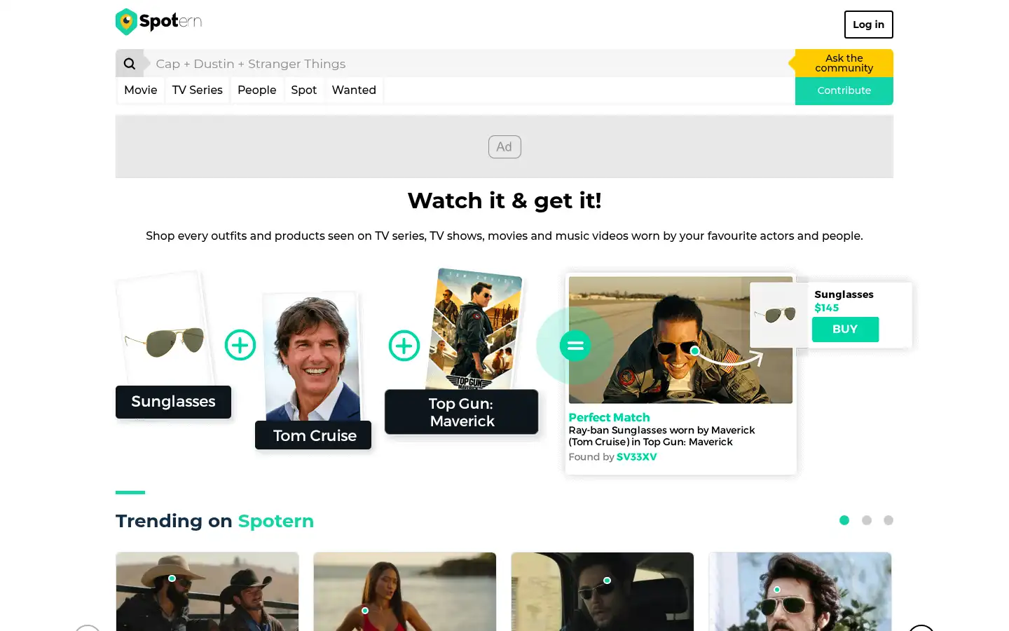Click the spot marker on Maverick's sunglasses
This screenshot has height=631, width=1009.
tap(695, 351)
